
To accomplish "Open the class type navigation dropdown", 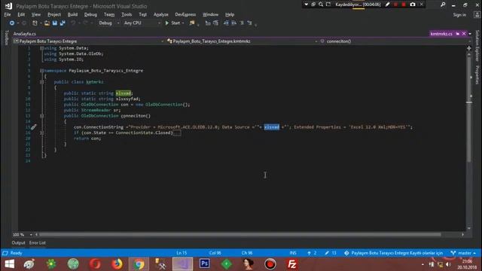I will point(243,41).
